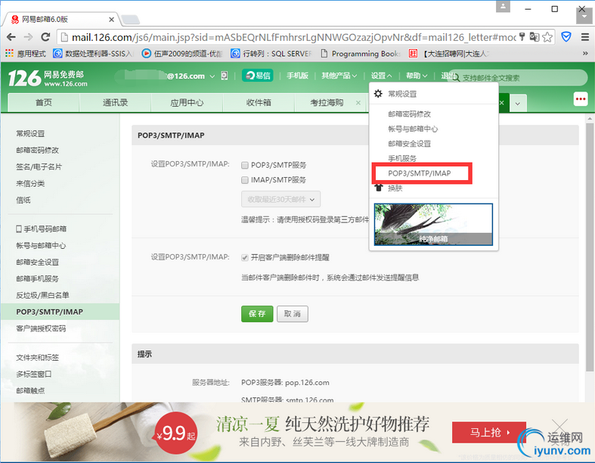Open 反垃圾/黑白名单 in sidebar
Screen dimensions: 595x463
click(x=42, y=295)
